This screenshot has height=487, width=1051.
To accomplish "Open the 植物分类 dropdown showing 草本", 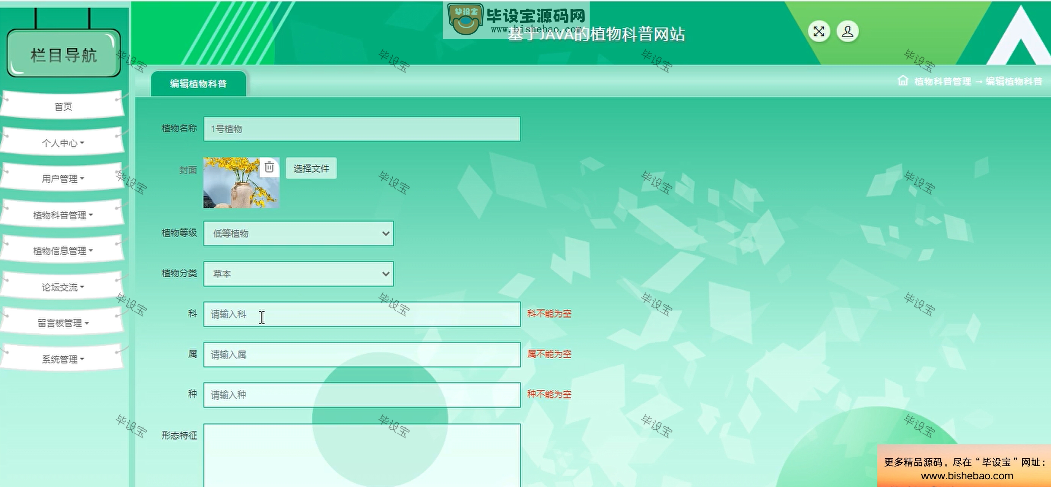I will pyautogui.click(x=298, y=274).
